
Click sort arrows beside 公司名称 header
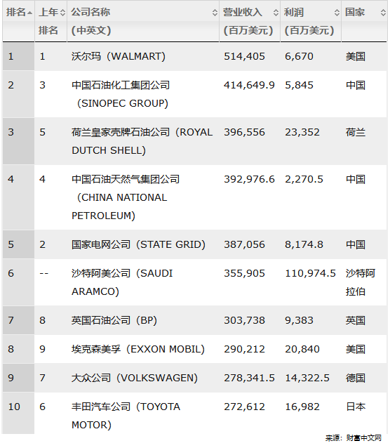tap(215, 13)
